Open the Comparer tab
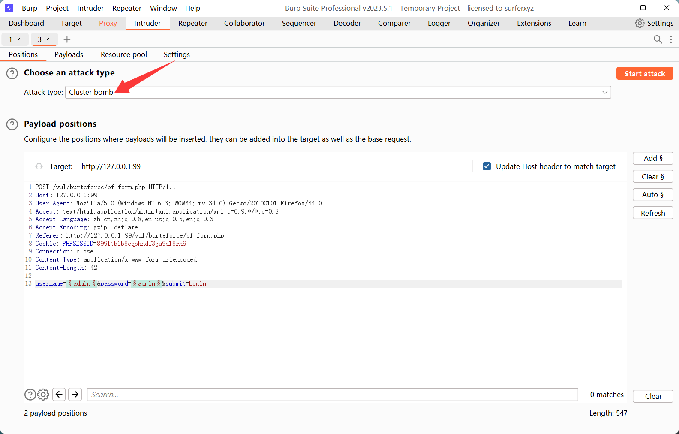The height and width of the screenshot is (434, 679). tap(394, 23)
